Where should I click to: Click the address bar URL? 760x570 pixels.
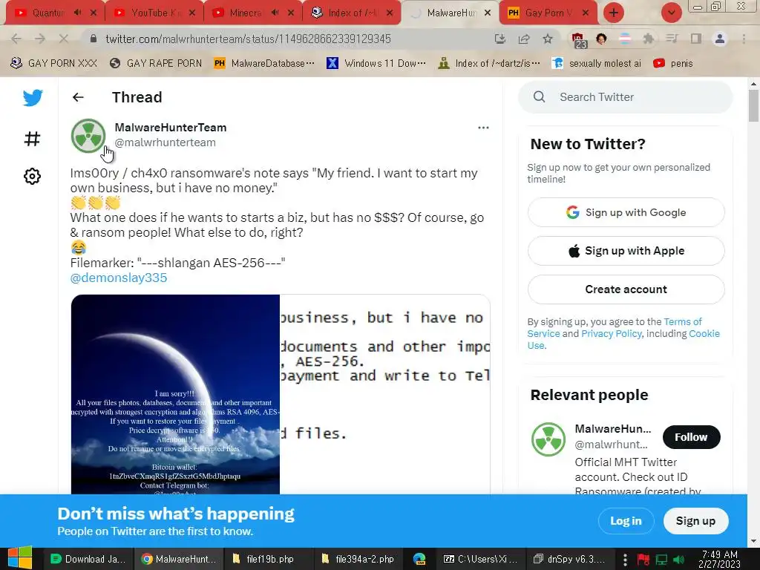(248, 39)
